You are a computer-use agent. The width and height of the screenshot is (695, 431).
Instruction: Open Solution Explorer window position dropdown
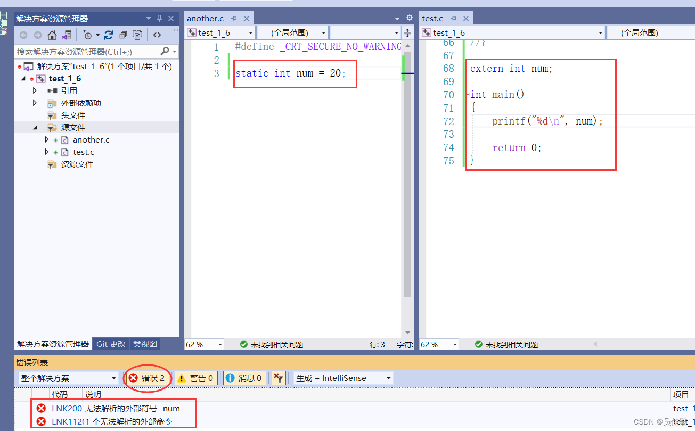tap(149, 19)
